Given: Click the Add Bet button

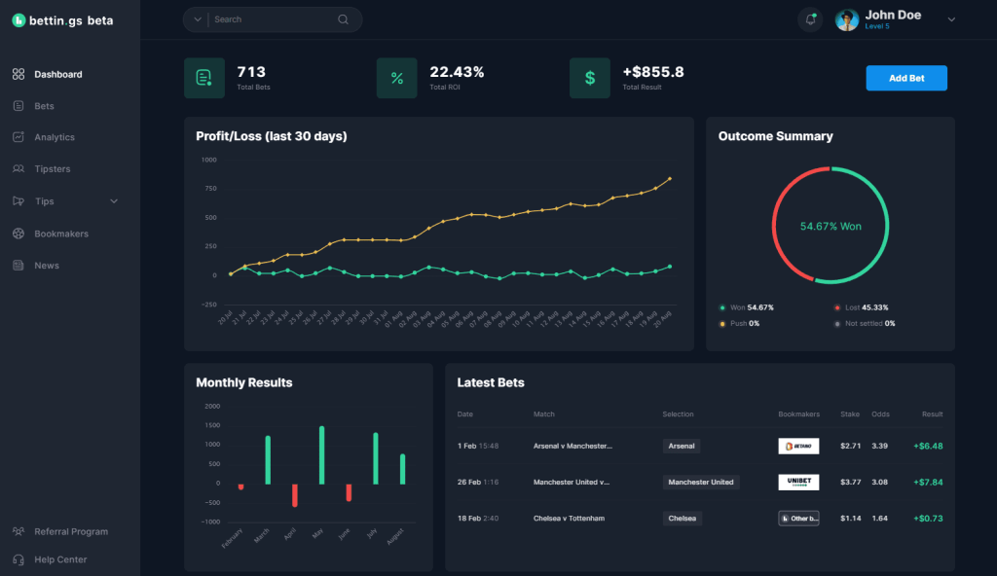Looking at the screenshot, I should point(905,78).
